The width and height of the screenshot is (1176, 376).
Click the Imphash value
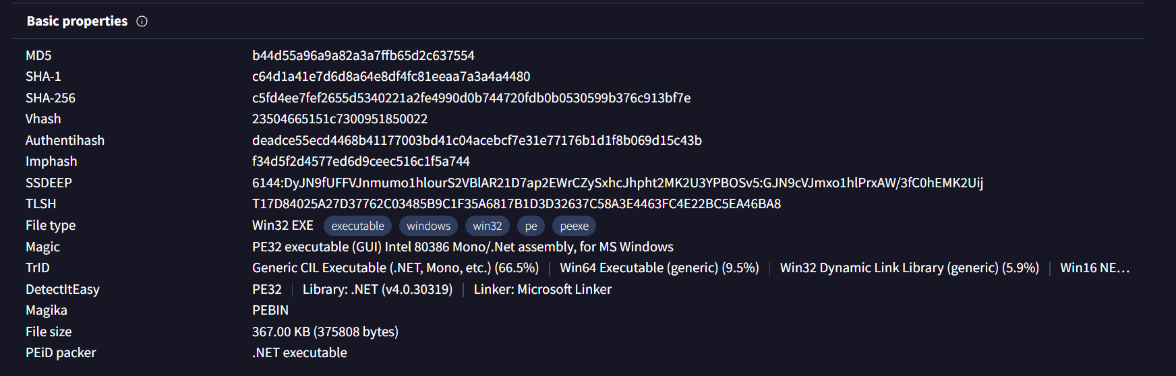[x=361, y=162]
